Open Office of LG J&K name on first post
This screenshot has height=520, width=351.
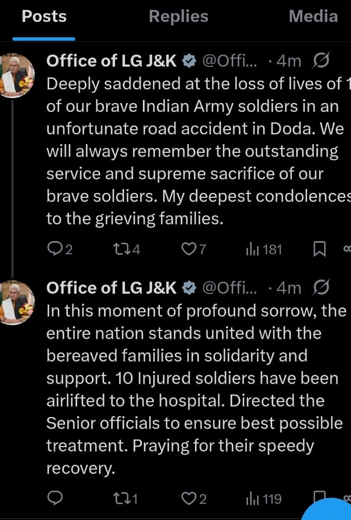pos(112,61)
